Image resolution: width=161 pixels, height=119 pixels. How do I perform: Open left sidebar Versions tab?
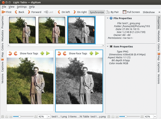coord(2,79)
